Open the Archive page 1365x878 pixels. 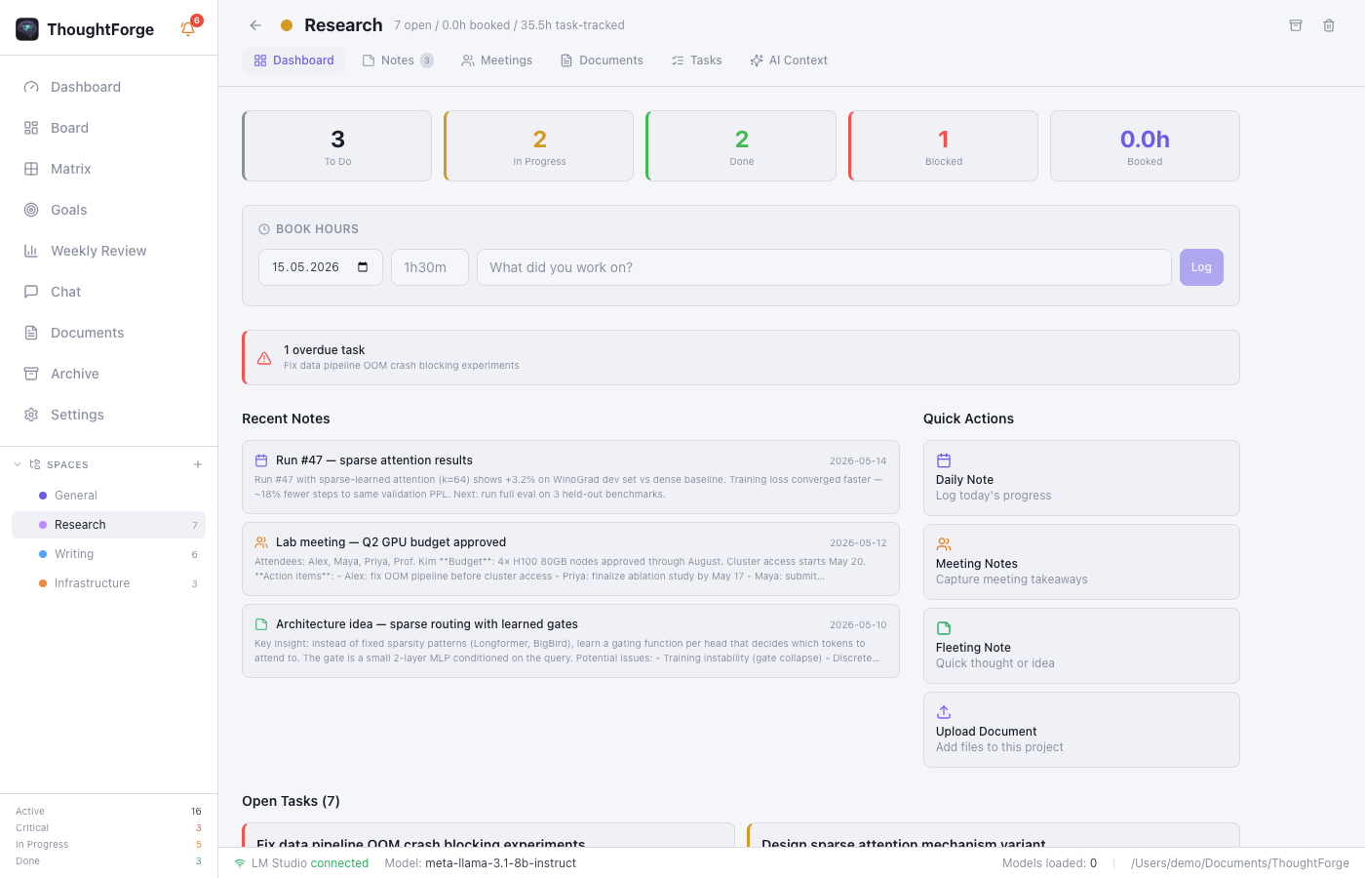(109, 374)
